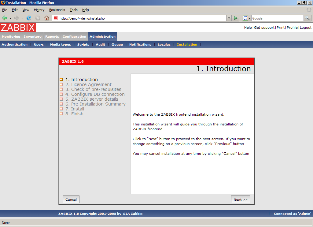Open Audit submenu
The height and width of the screenshot is (227, 313).
point(100,45)
